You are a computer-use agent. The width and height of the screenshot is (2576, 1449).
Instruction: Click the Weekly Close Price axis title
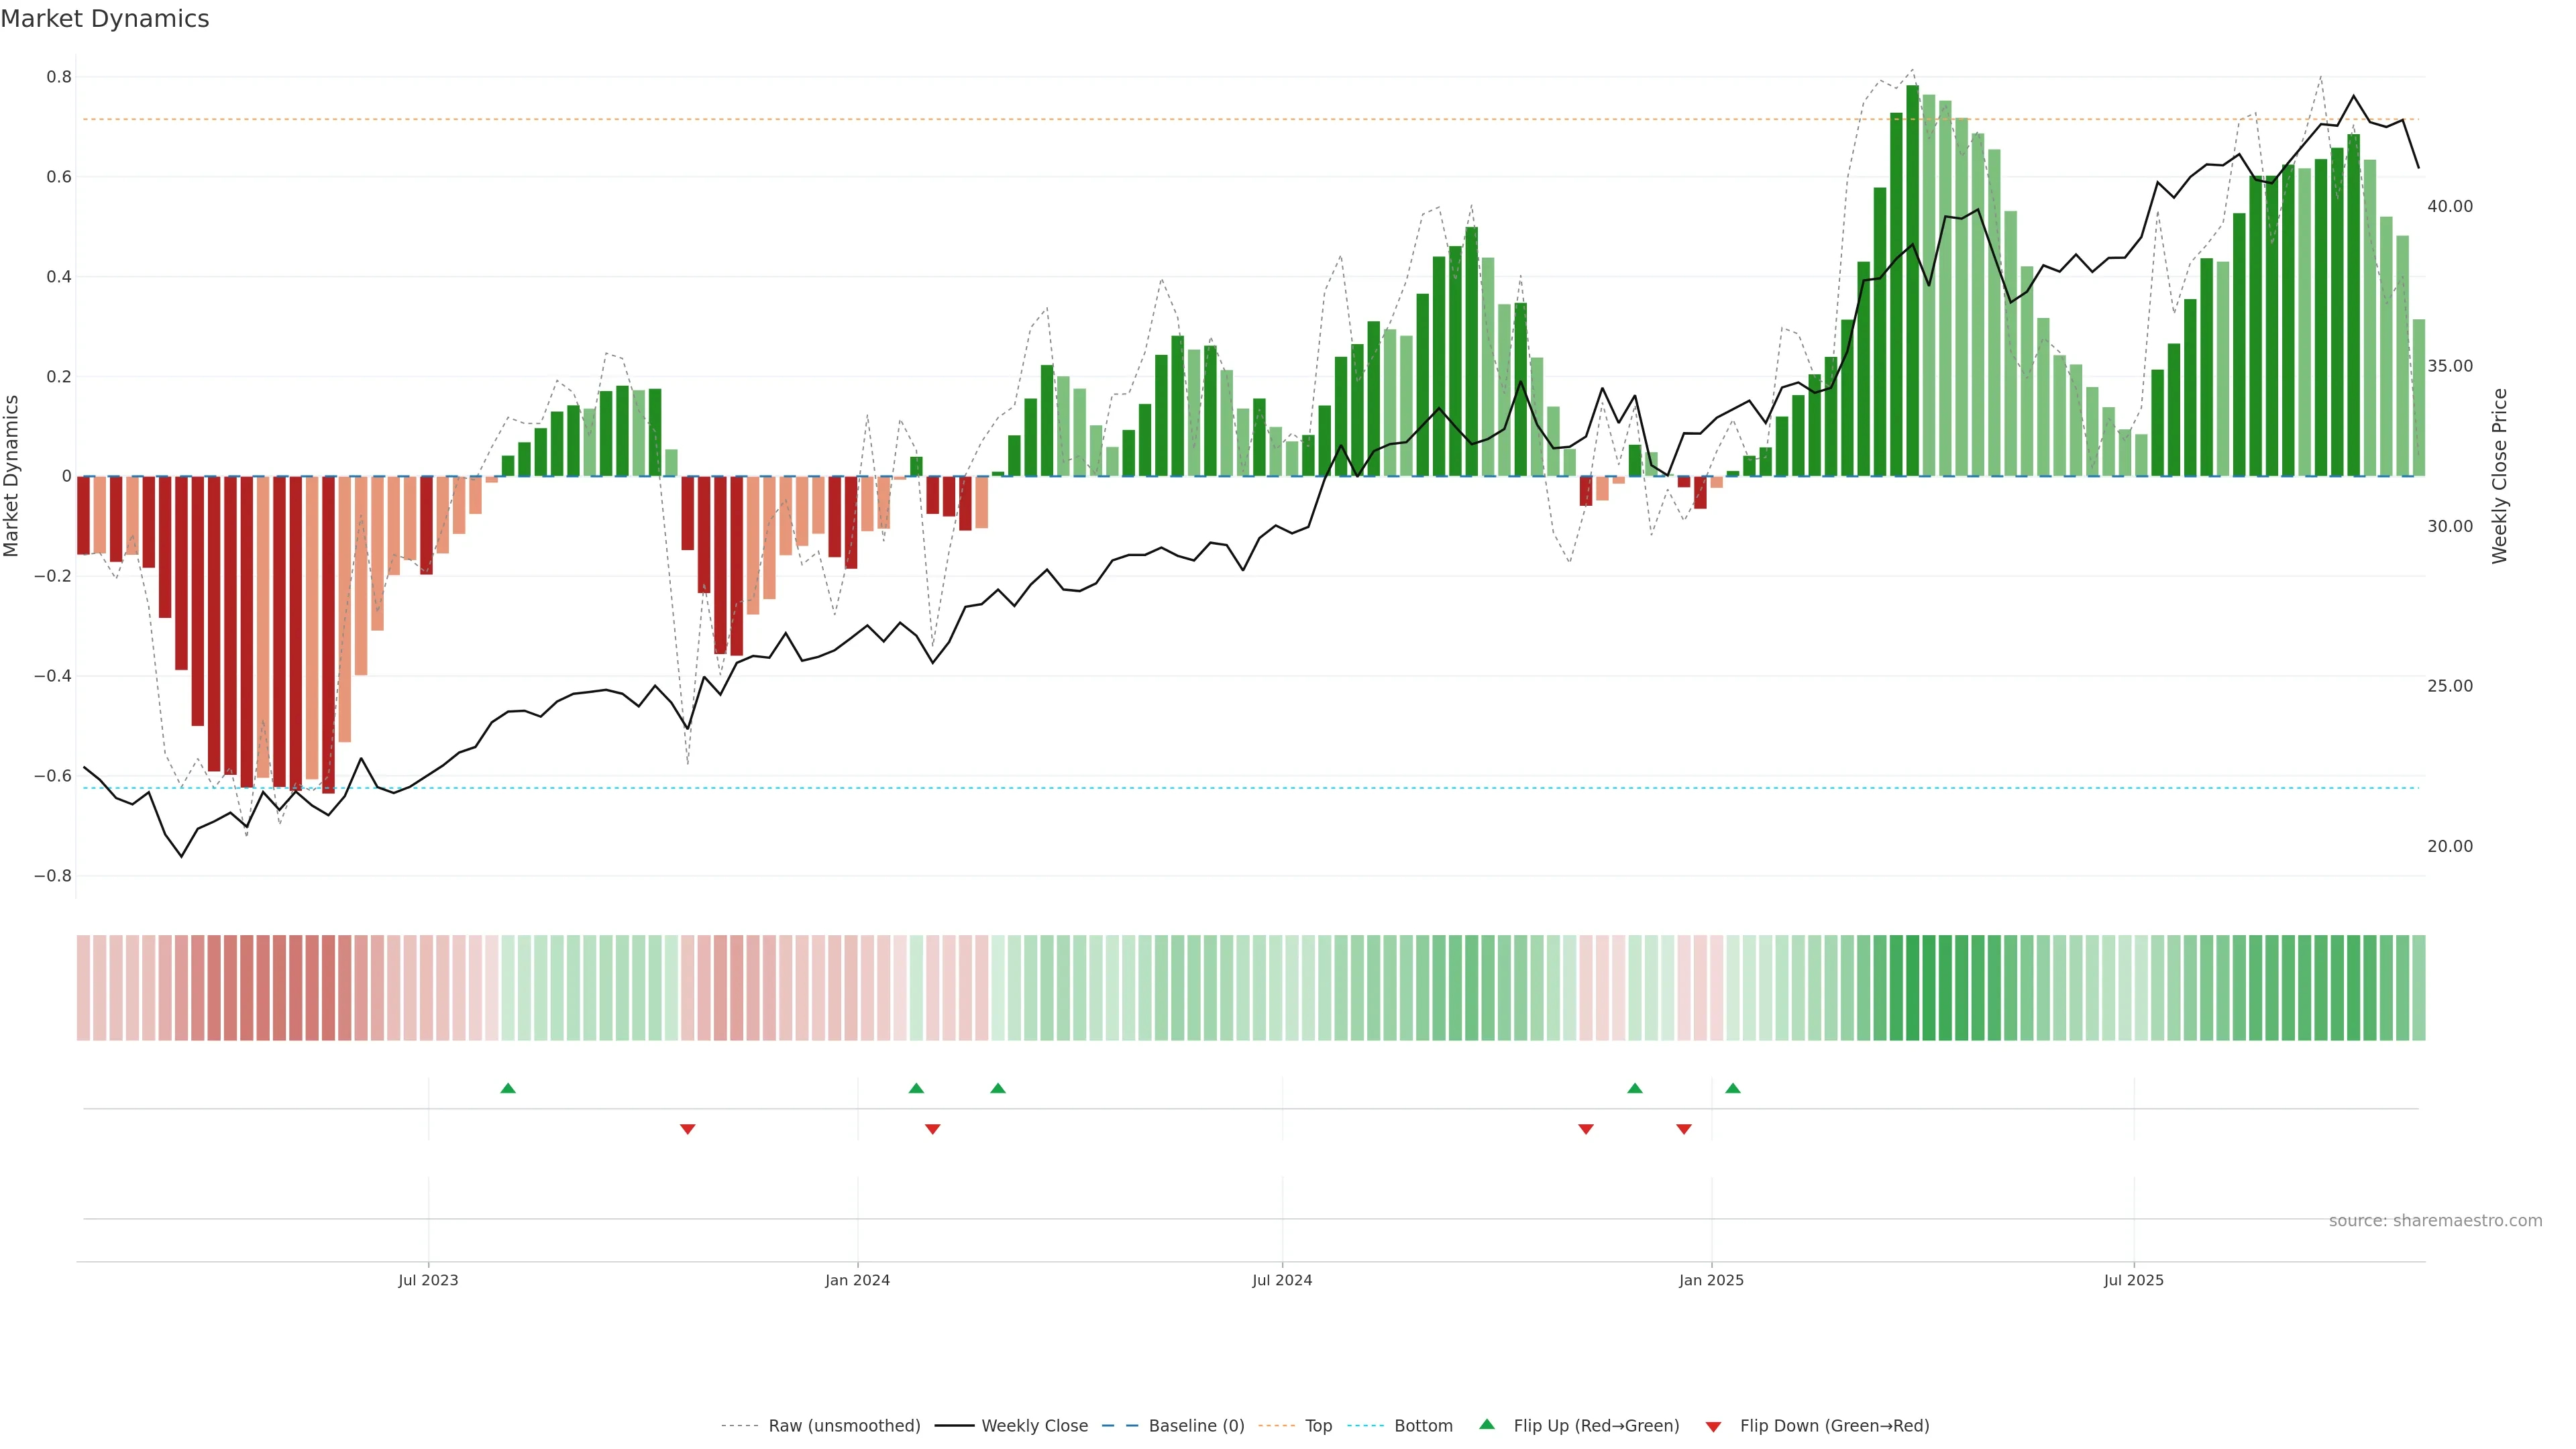coord(2499,476)
